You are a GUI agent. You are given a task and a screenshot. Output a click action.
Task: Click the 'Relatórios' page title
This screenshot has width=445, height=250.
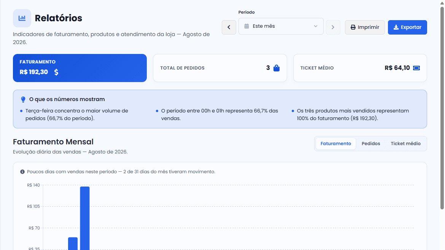[59, 18]
